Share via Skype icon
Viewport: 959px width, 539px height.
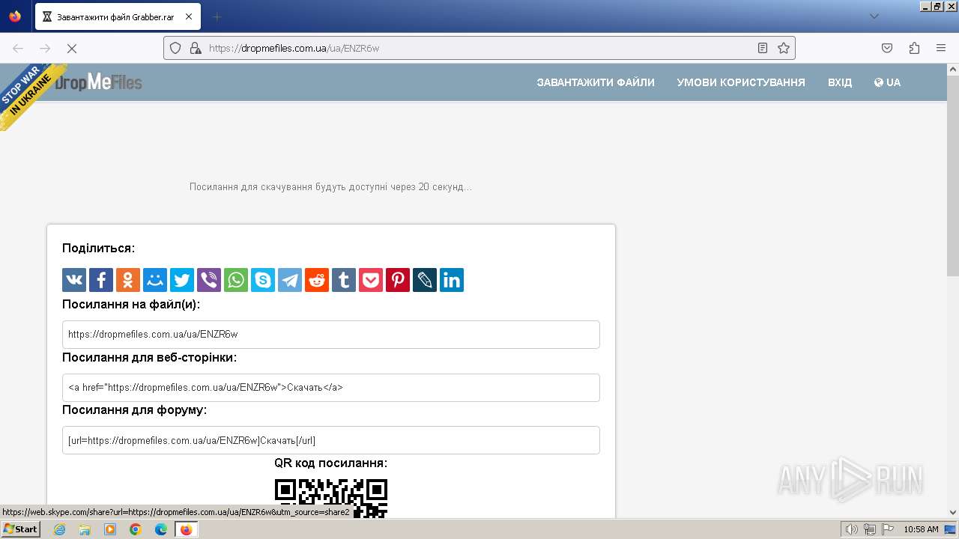click(x=263, y=280)
